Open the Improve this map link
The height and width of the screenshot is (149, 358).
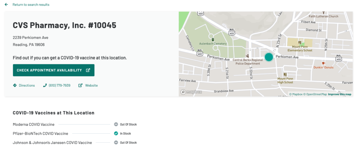tap(339, 94)
